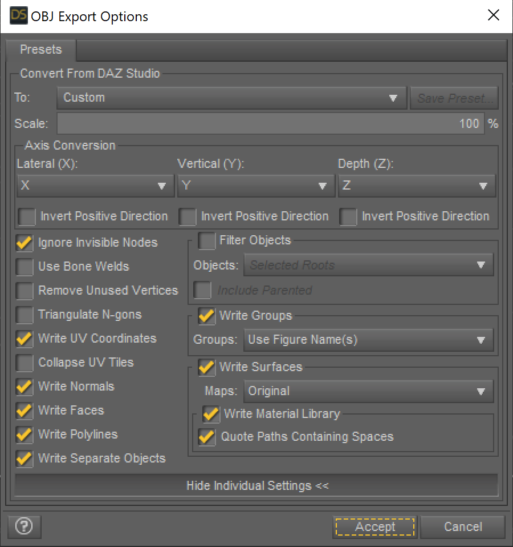Toggle the Write Groups checkbox
Viewport: 513px width, 547px height.
coord(206,316)
